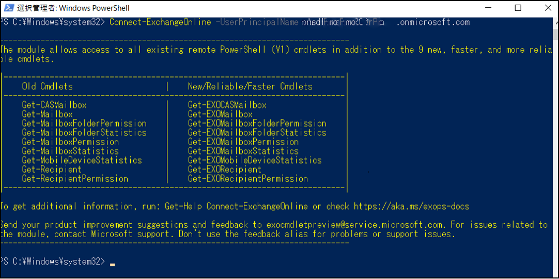Minimize the PowerShell window

(490, 8)
